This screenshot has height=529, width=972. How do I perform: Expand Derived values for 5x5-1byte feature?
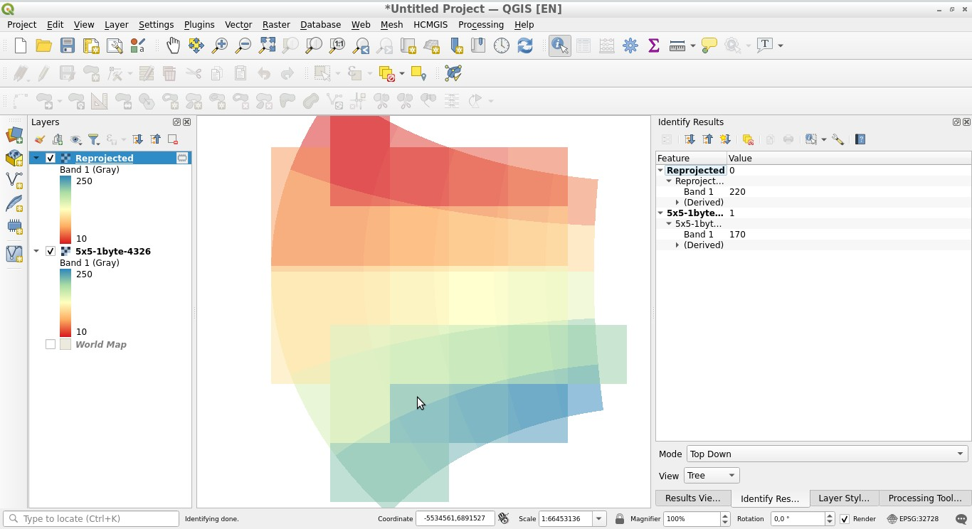tap(677, 245)
